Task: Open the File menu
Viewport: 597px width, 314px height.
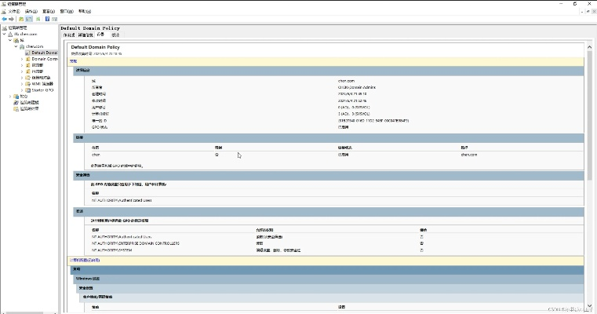Action: (x=10, y=12)
